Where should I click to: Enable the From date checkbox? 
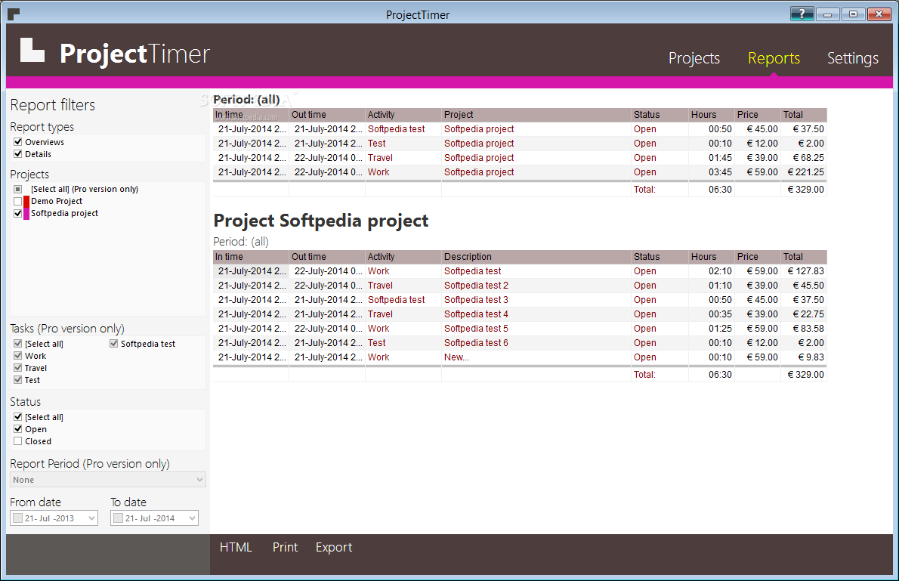18,518
